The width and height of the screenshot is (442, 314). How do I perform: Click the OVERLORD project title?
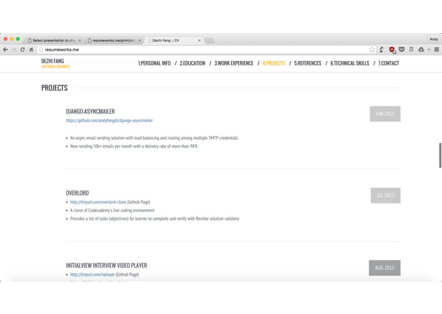(x=77, y=193)
